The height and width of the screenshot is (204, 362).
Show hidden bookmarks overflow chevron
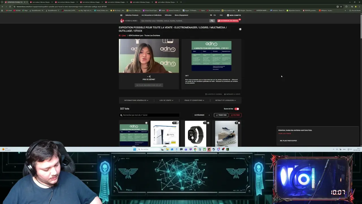coord(345,10)
